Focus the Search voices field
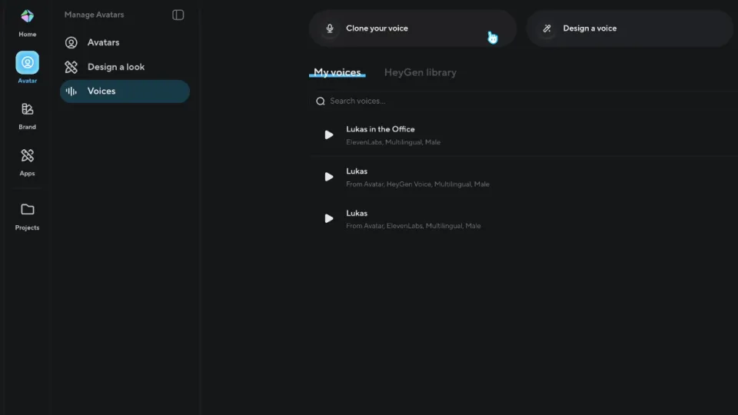 [x=523, y=101]
